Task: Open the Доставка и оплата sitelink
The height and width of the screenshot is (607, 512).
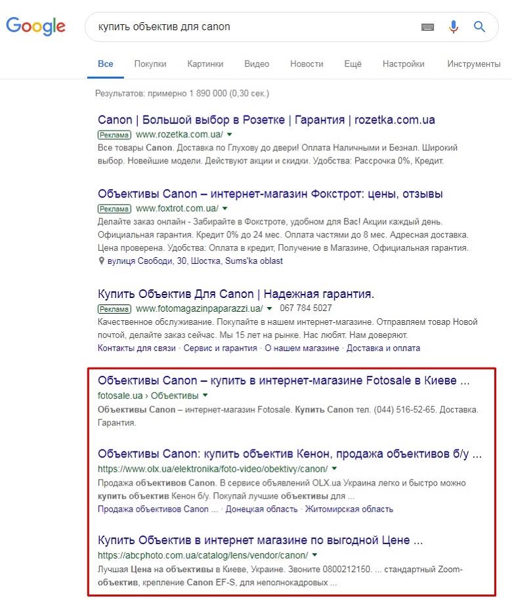Action: [x=383, y=348]
